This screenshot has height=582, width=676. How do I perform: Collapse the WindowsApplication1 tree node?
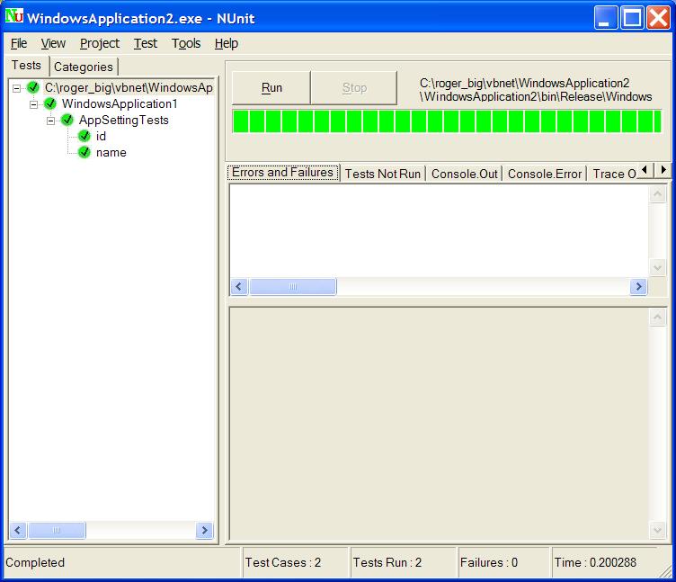point(33,104)
